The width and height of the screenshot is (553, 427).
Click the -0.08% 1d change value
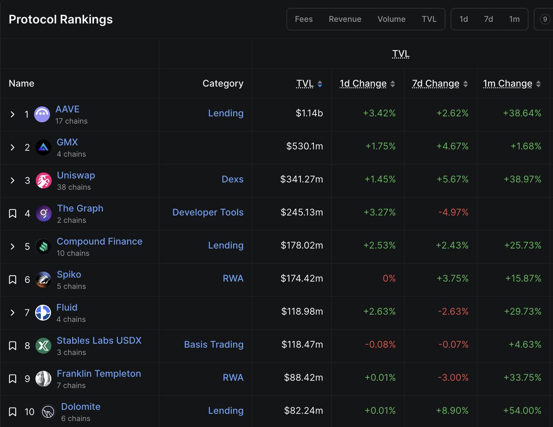(x=380, y=345)
